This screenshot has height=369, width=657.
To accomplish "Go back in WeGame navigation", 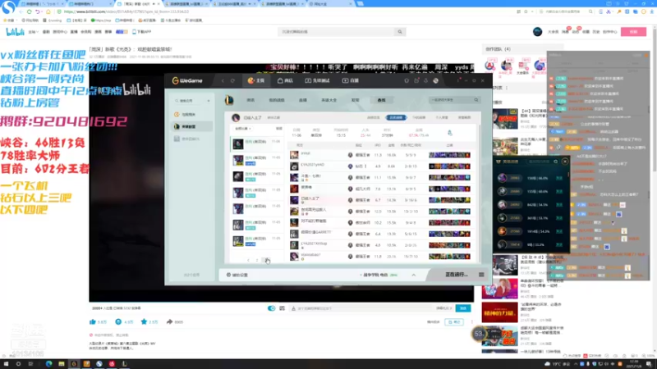I will 223,80.
